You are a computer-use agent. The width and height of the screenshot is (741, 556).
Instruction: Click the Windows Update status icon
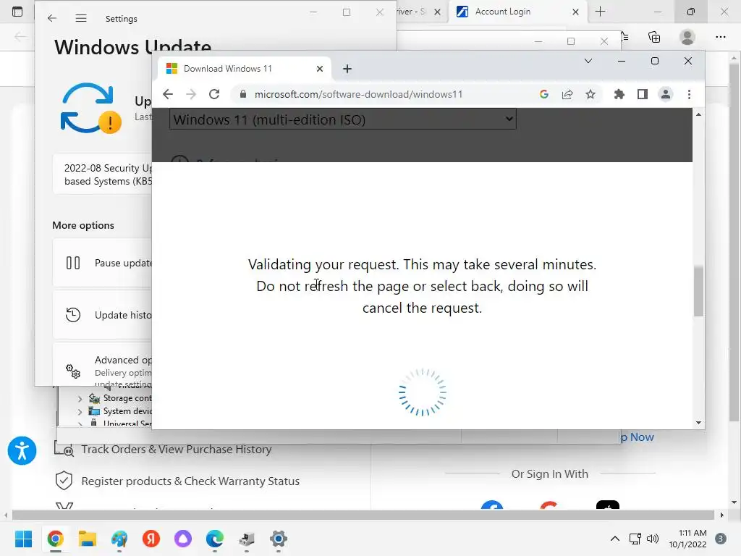click(x=90, y=109)
